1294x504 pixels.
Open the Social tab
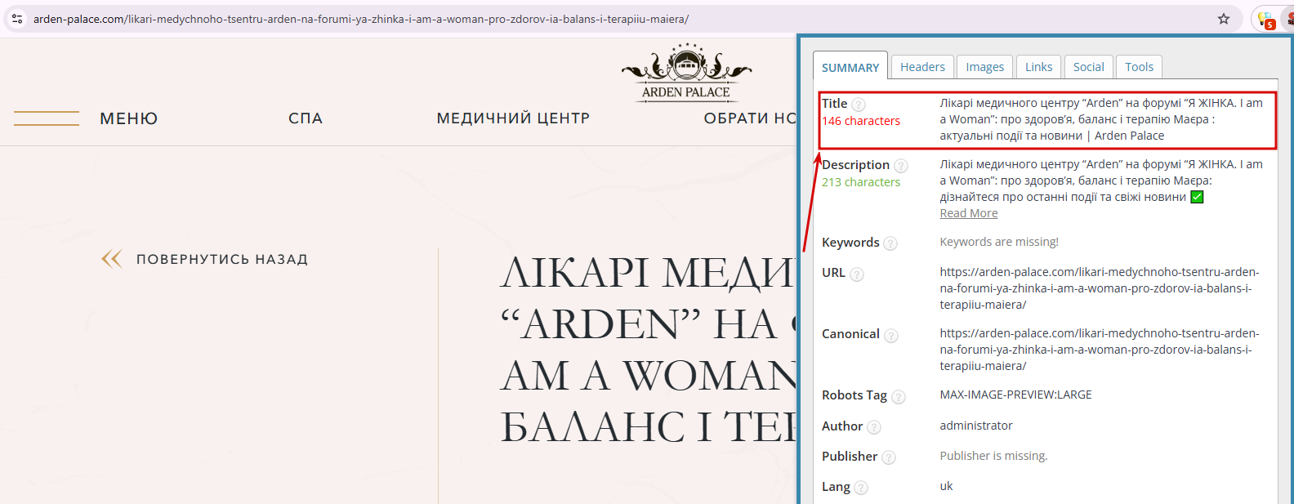(x=1089, y=67)
